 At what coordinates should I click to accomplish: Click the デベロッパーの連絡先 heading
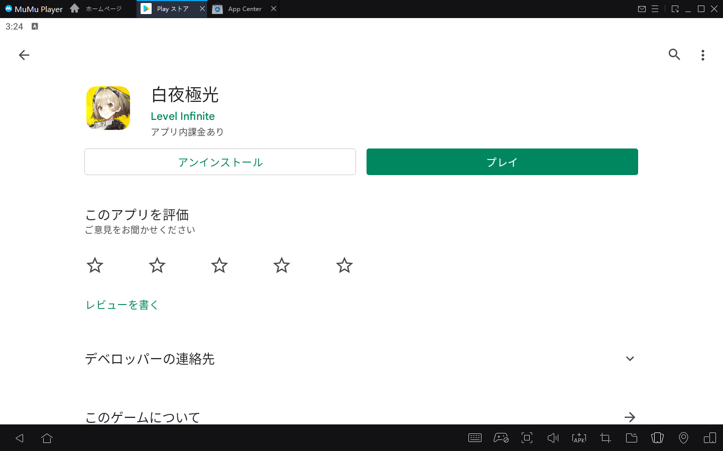pos(150,359)
